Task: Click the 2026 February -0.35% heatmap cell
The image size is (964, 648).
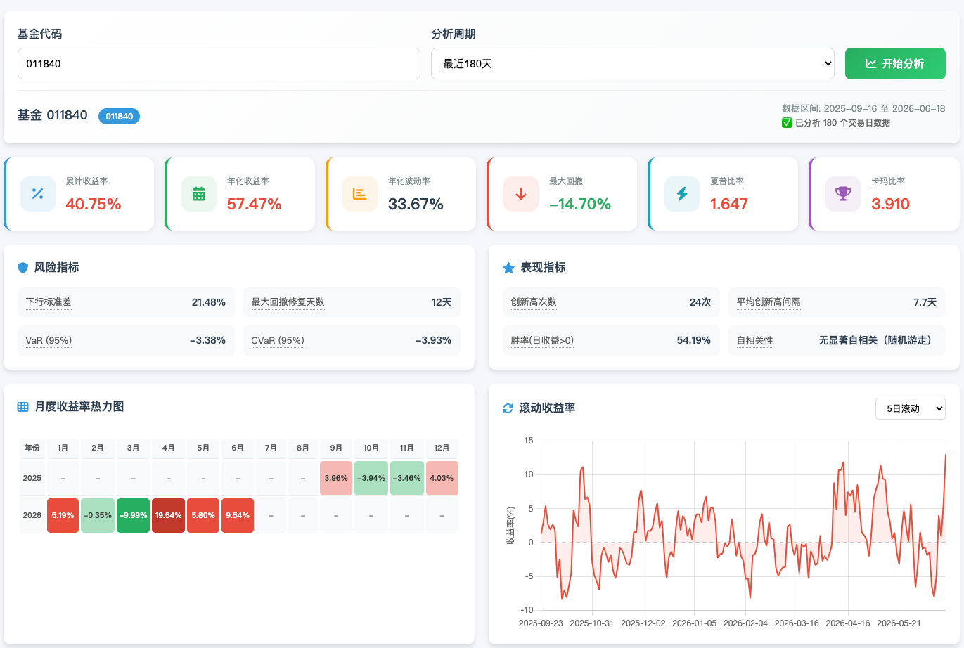Action: tap(98, 516)
